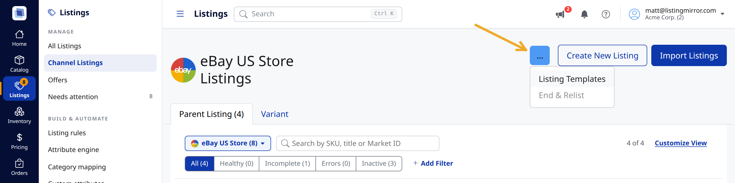This screenshot has height=183, width=735.
Task: Toggle the hamburger navigation menu
Action: [x=180, y=14]
